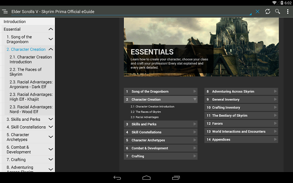Select Introduction in the sidebar
Image resolution: width=293 pixels, height=183 pixels.
pyautogui.click(x=15, y=22)
